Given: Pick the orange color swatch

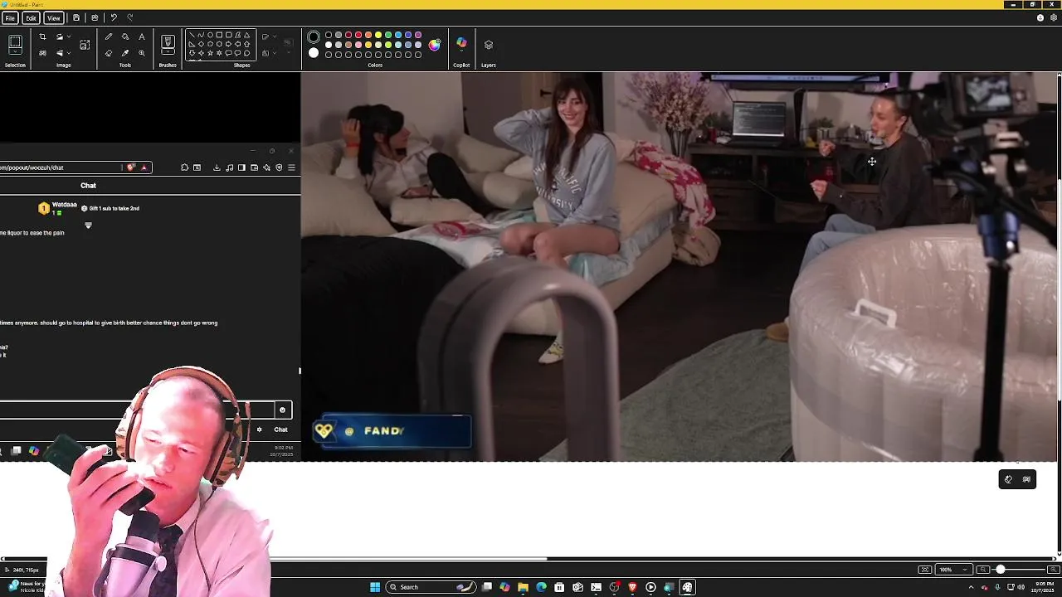Looking at the screenshot, I should point(368,35).
